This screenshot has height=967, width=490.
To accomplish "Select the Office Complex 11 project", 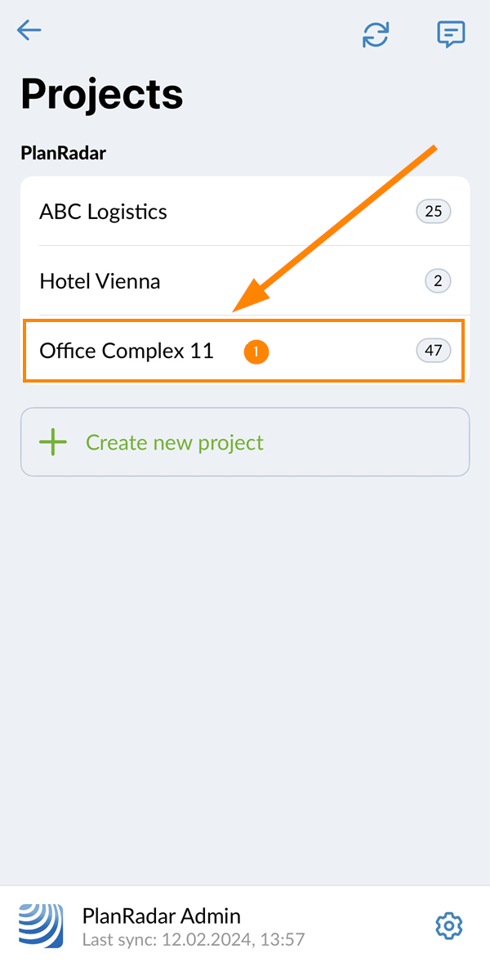I will (127, 351).
